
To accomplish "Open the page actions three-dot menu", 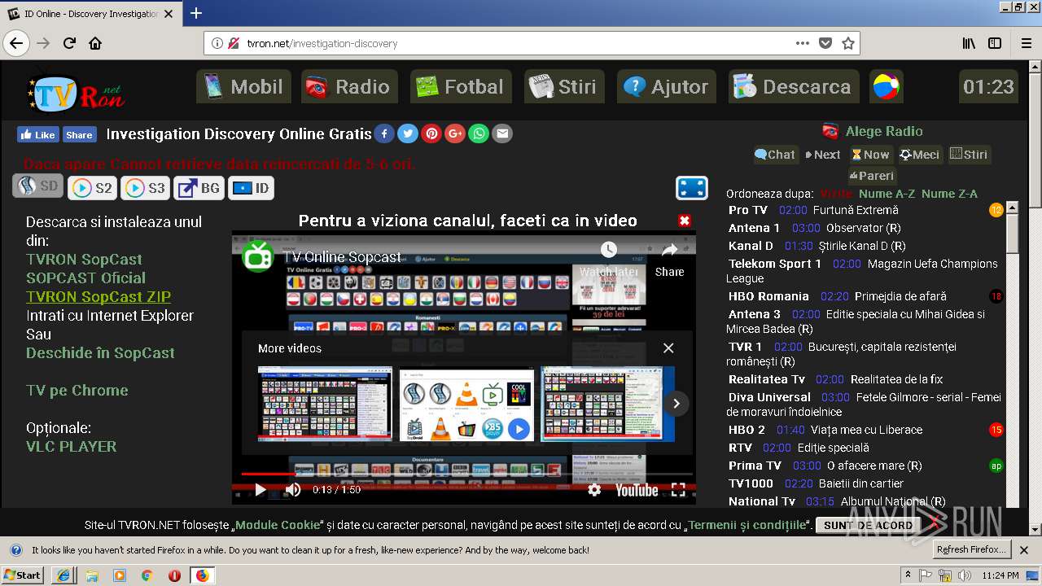I will [x=803, y=43].
